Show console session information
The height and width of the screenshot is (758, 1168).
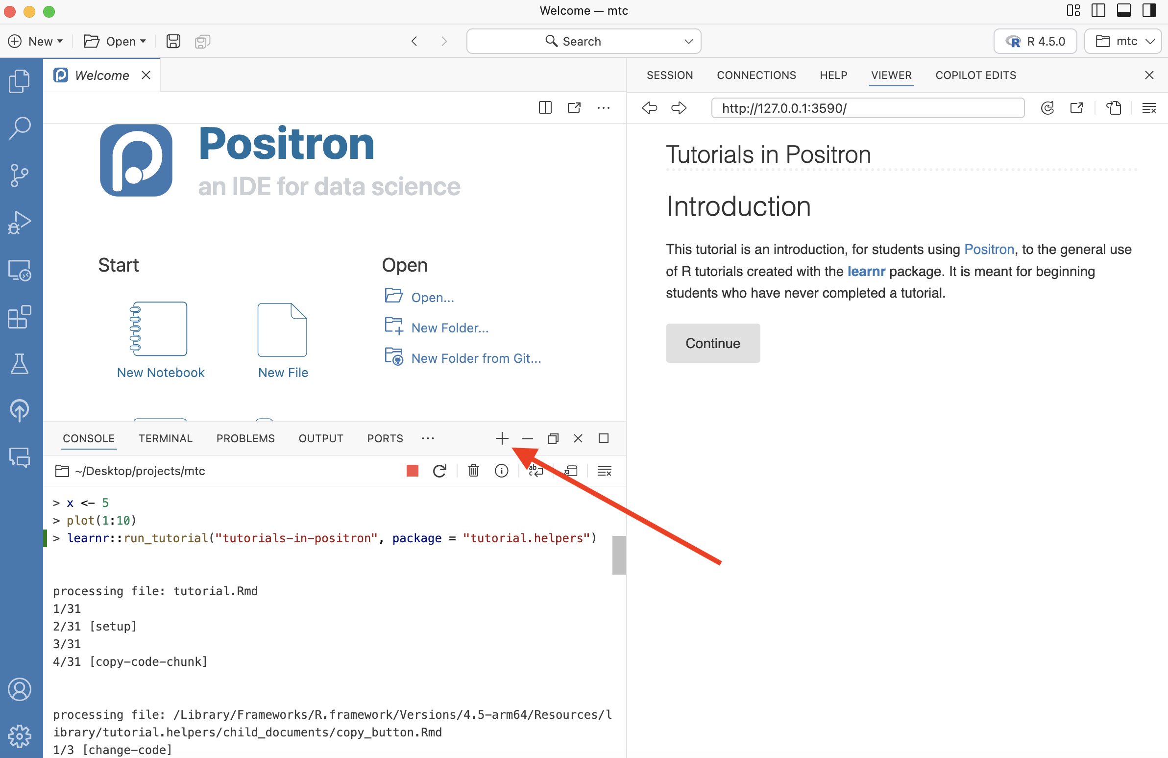pyautogui.click(x=501, y=471)
